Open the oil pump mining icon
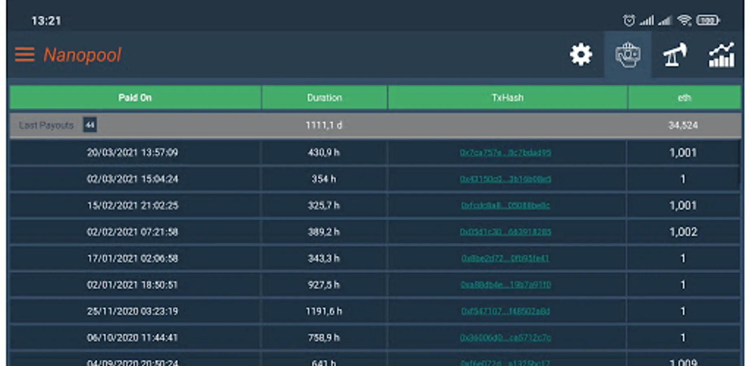The height and width of the screenshot is (366, 750). coord(675,54)
